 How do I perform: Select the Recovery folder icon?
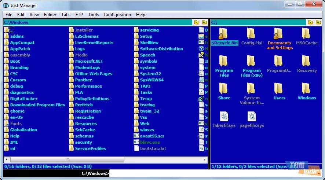306,61
